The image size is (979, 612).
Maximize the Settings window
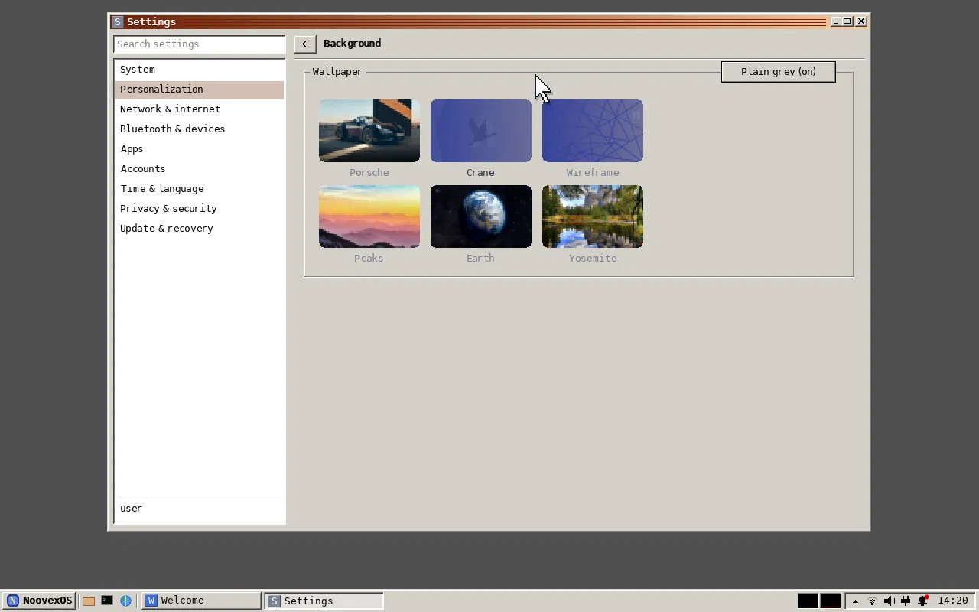(848, 21)
